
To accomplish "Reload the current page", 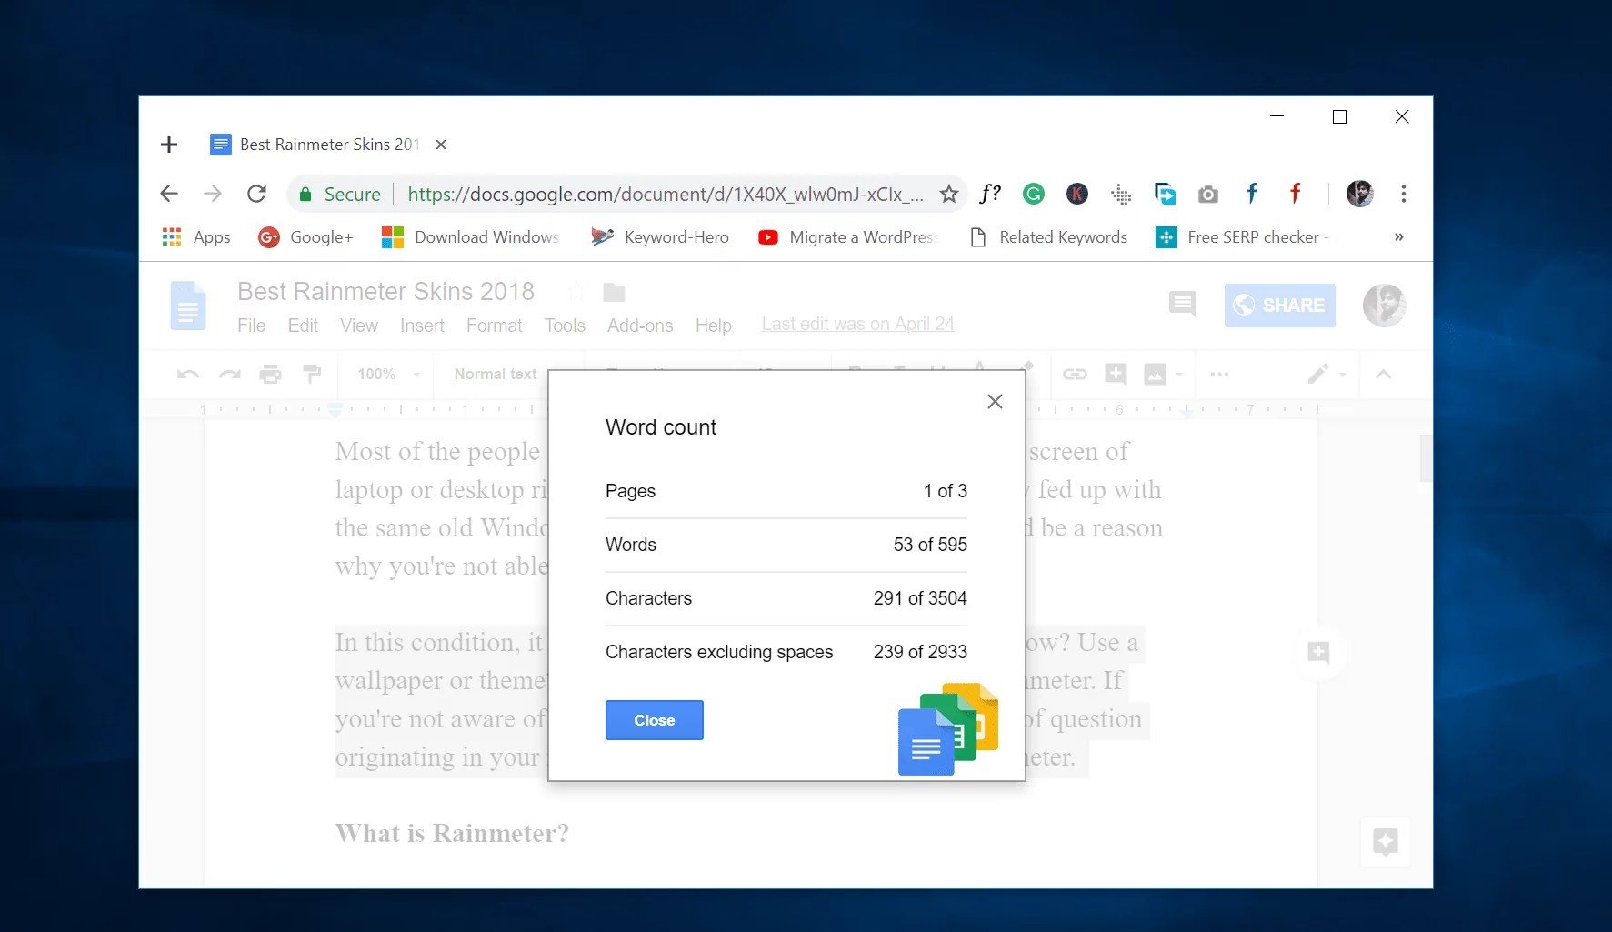I will [257, 194].
